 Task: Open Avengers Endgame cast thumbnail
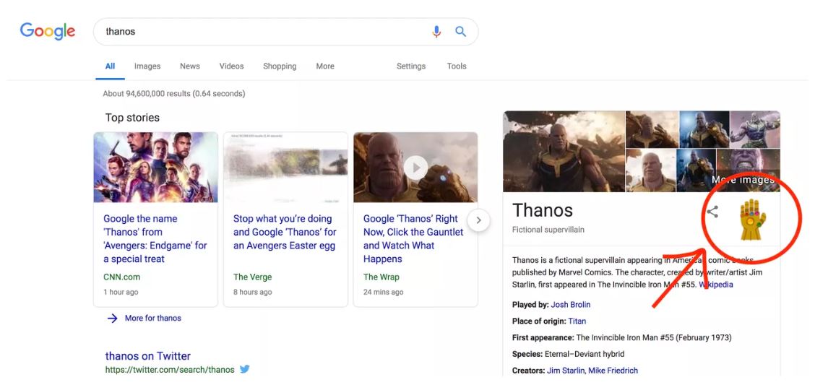tap(155, 167)
